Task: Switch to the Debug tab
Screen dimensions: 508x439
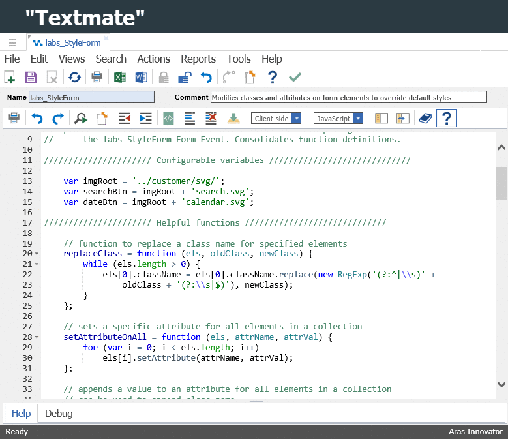Action: coord(59,414)
